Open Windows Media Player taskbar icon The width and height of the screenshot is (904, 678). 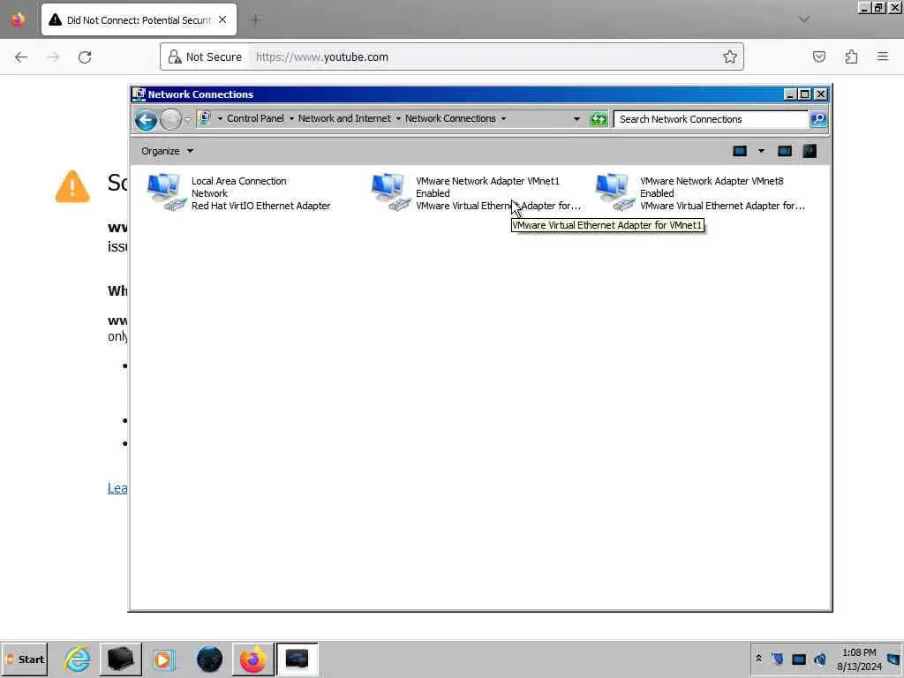[x=165, y=659]
